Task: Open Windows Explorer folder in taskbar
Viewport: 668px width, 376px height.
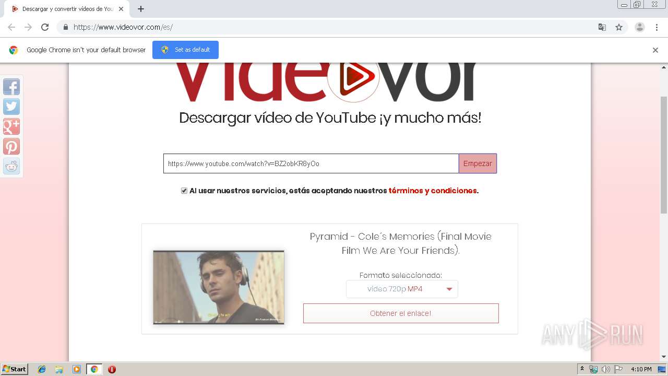Action: [59, 369]
